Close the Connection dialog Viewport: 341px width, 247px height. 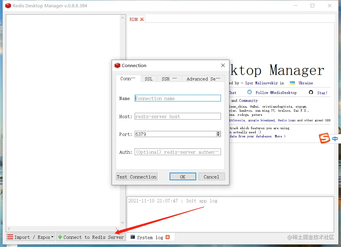[x=223, y=65]
